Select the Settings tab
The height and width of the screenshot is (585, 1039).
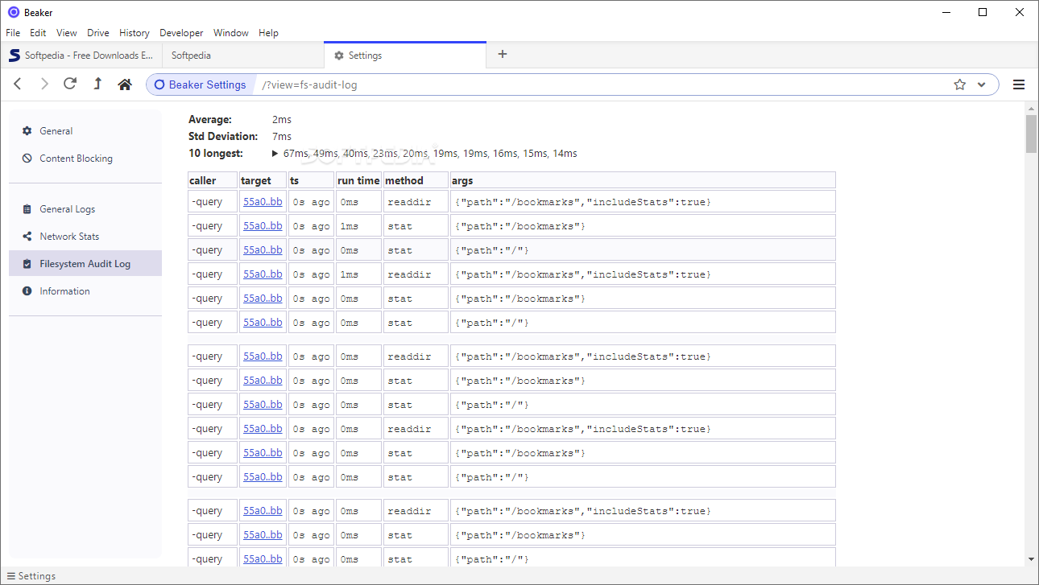405,56
